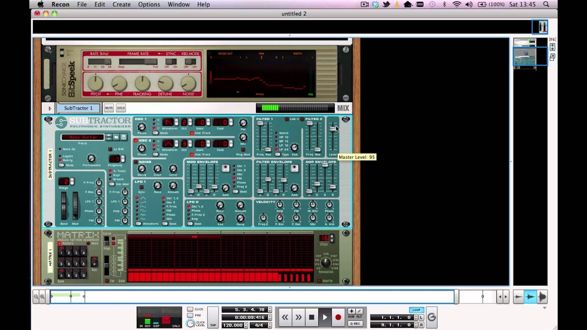Click the Master Level slider handle
The width and height of the screenshot is (587, 330).
click(333, 129)
